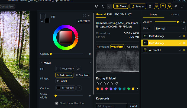Pick a color with the eyedropper near Fill header
Image resolution: width=187 pixels, height=108 pixels.
(89, 16)
